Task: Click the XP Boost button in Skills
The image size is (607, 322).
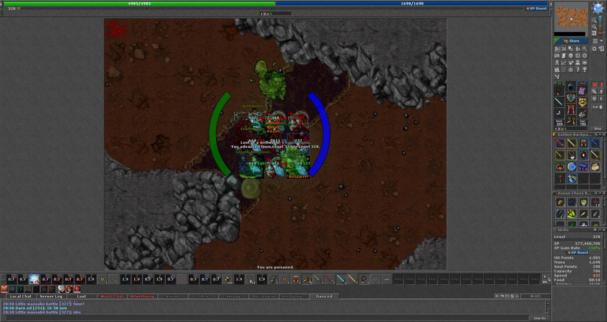Action: coord(577,252)
